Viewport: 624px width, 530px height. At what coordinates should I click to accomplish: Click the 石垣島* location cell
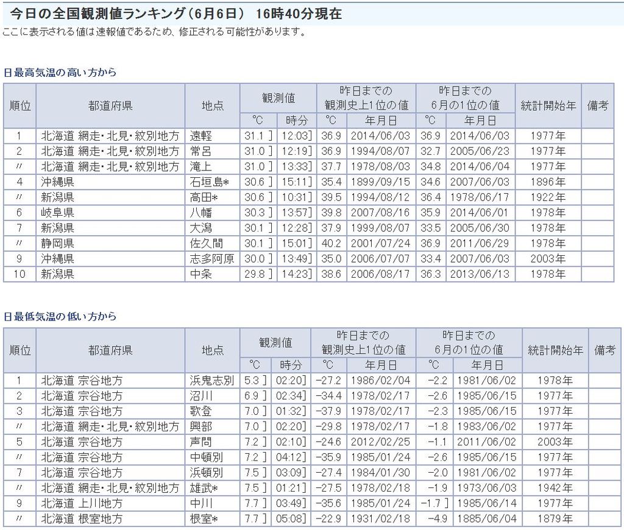pos(207,182)
